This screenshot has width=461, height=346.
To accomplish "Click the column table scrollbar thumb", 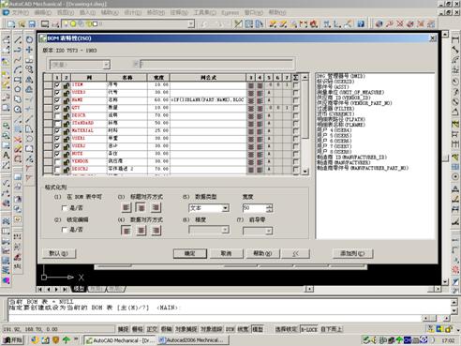I will [305, 110].
